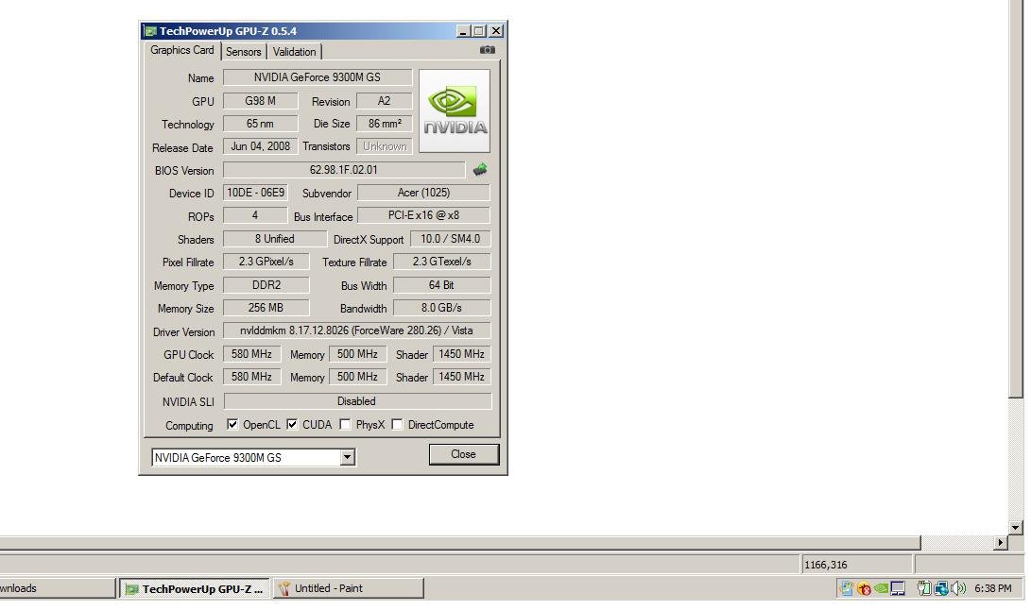Click the first blue system tray icon
1031x610 pixels.
(x=846, y=588)
